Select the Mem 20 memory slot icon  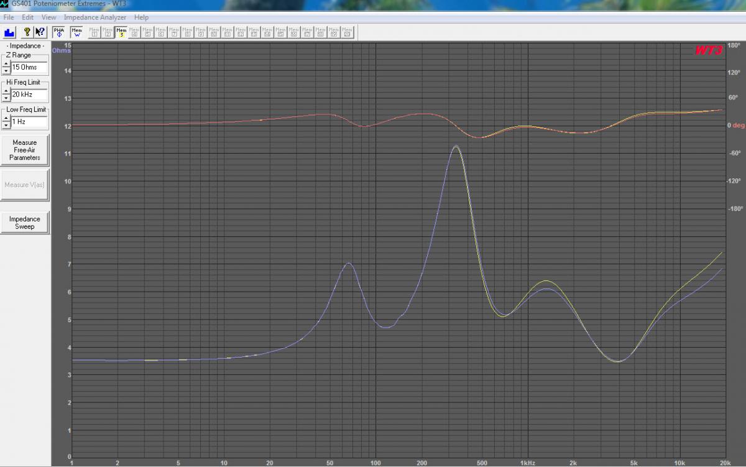coord(346,32)
